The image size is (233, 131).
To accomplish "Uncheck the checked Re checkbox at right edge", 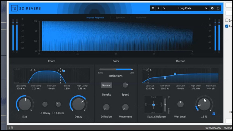I will [226, 26].
